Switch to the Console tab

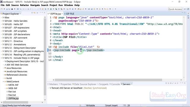click(115, 84)
